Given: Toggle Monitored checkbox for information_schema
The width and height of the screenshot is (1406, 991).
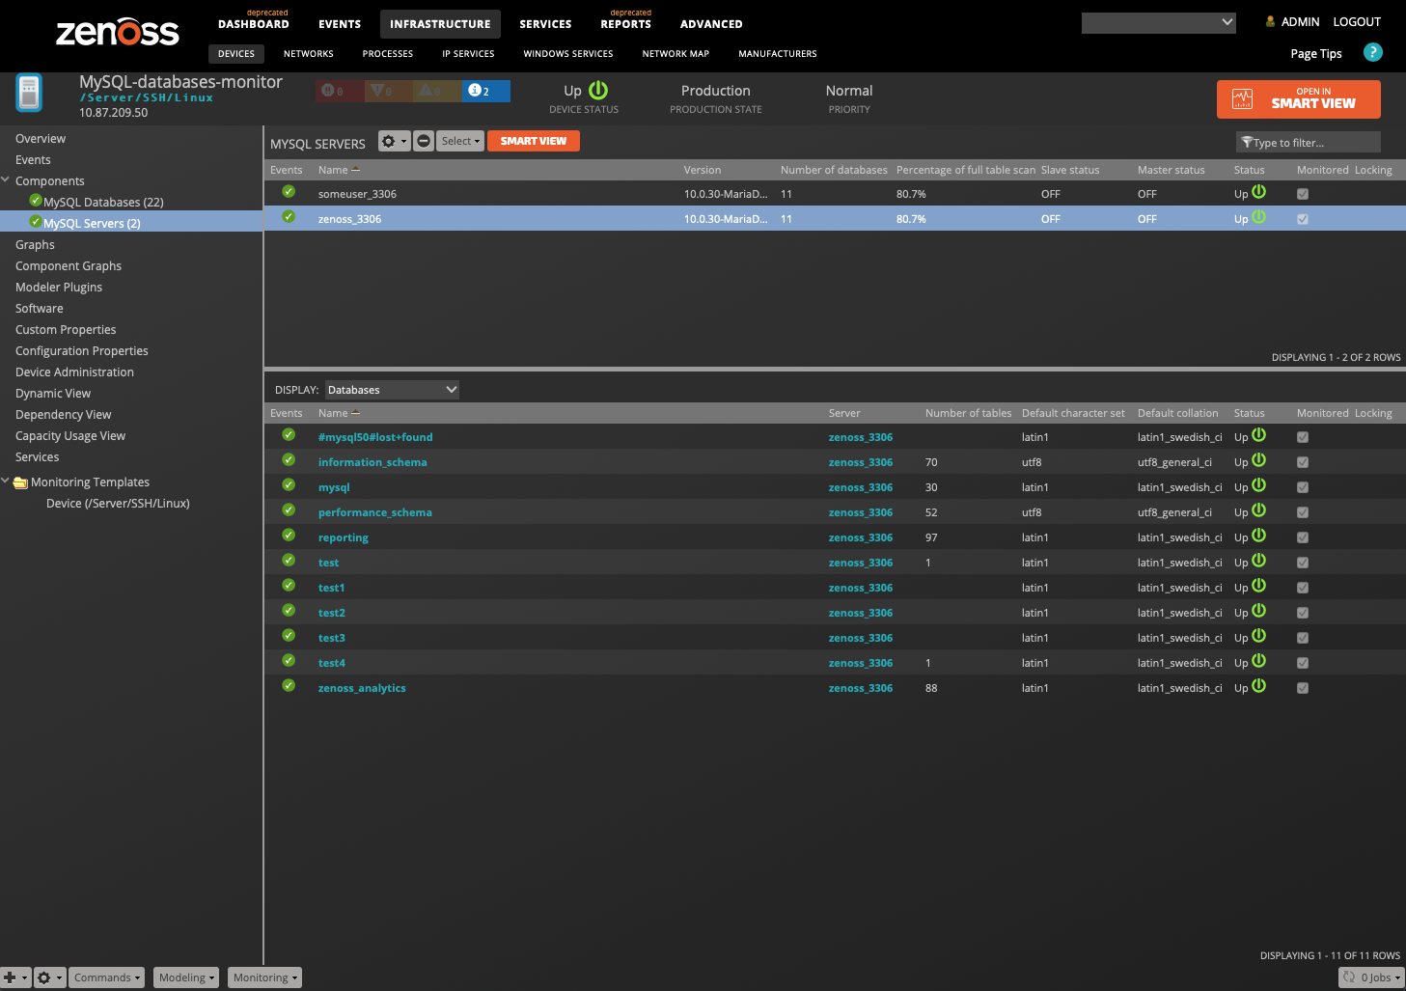Looking at the screenshot, I should click(1303, 462).
